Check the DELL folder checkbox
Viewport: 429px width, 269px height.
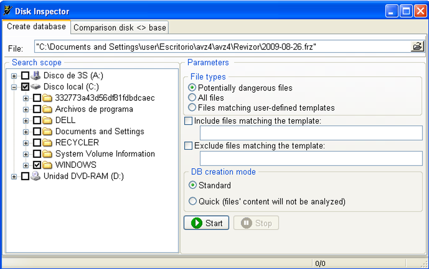pyautogui.click(x=37, y=120)
